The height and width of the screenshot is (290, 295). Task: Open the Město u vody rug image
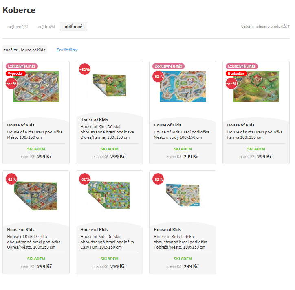coord(183,87)
